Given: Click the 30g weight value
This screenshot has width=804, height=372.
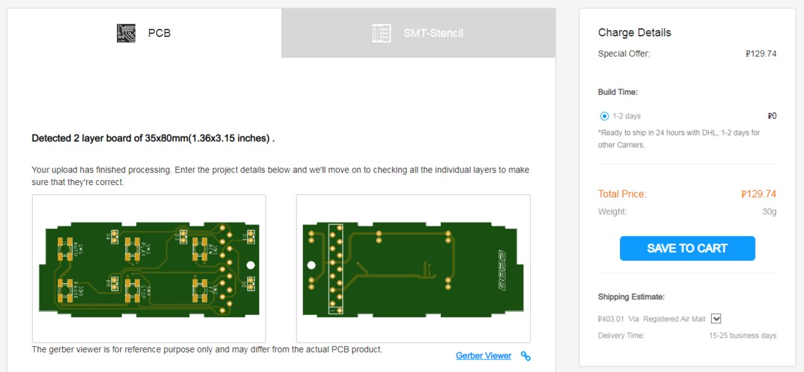Looking at the screenshot, I should (x=769, y=212).
